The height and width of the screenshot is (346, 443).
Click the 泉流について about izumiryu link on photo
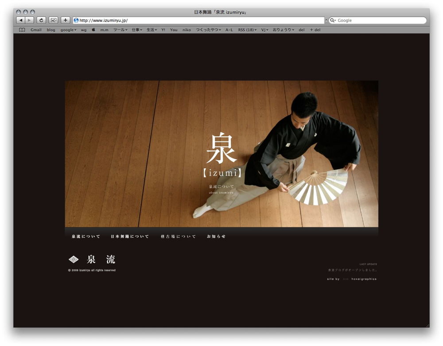coord(221,189)
